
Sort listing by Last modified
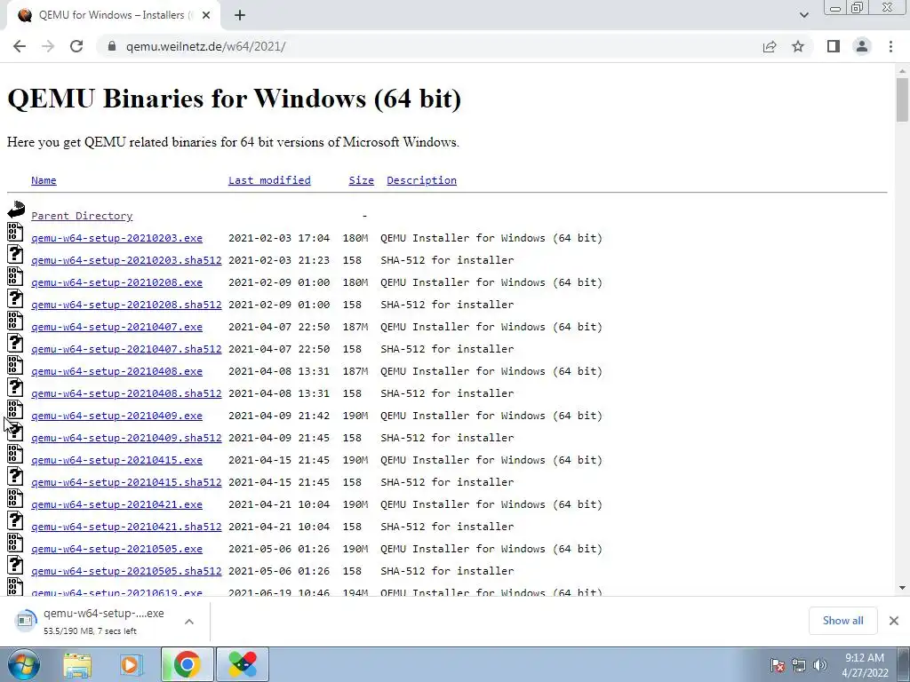(269, 180)
